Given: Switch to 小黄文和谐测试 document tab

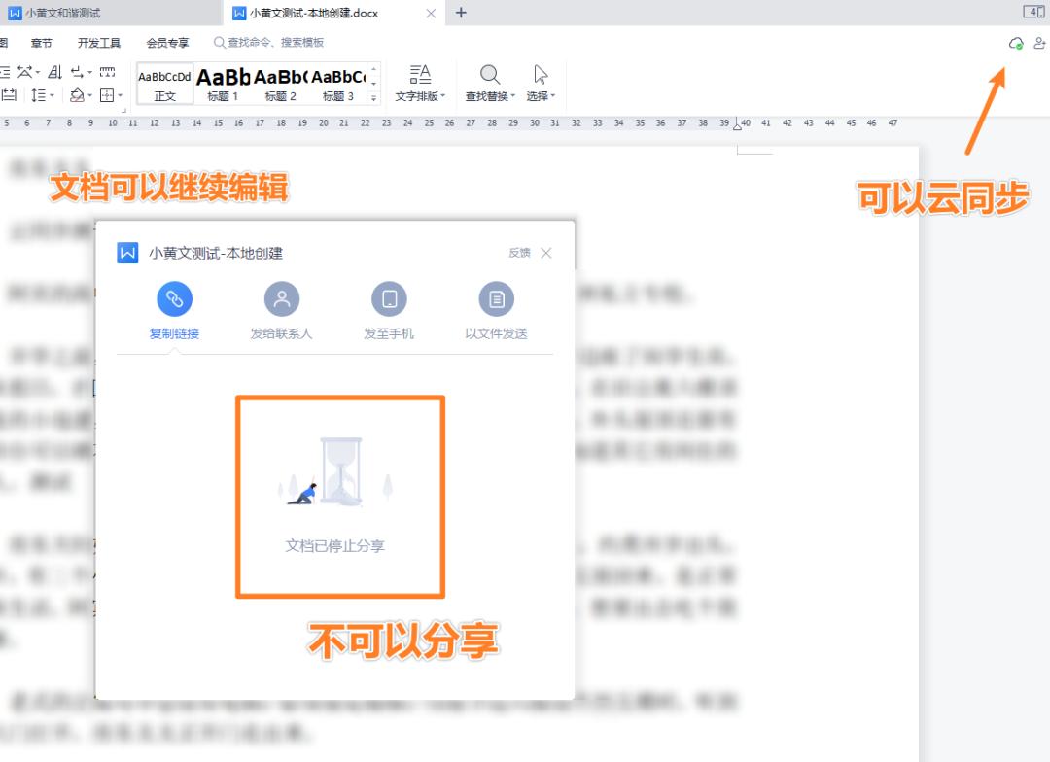Looking at the screenshot, I should click(63, 13).
